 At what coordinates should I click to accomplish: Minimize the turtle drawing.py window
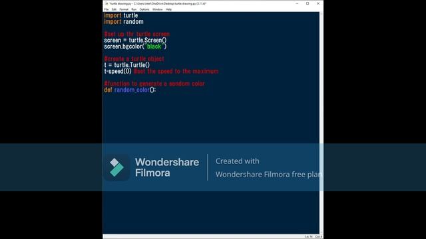297,3
